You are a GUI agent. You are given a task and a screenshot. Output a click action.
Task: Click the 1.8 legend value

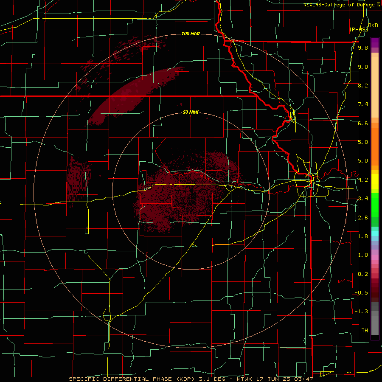pyautogui.click(x=363, y=236)
